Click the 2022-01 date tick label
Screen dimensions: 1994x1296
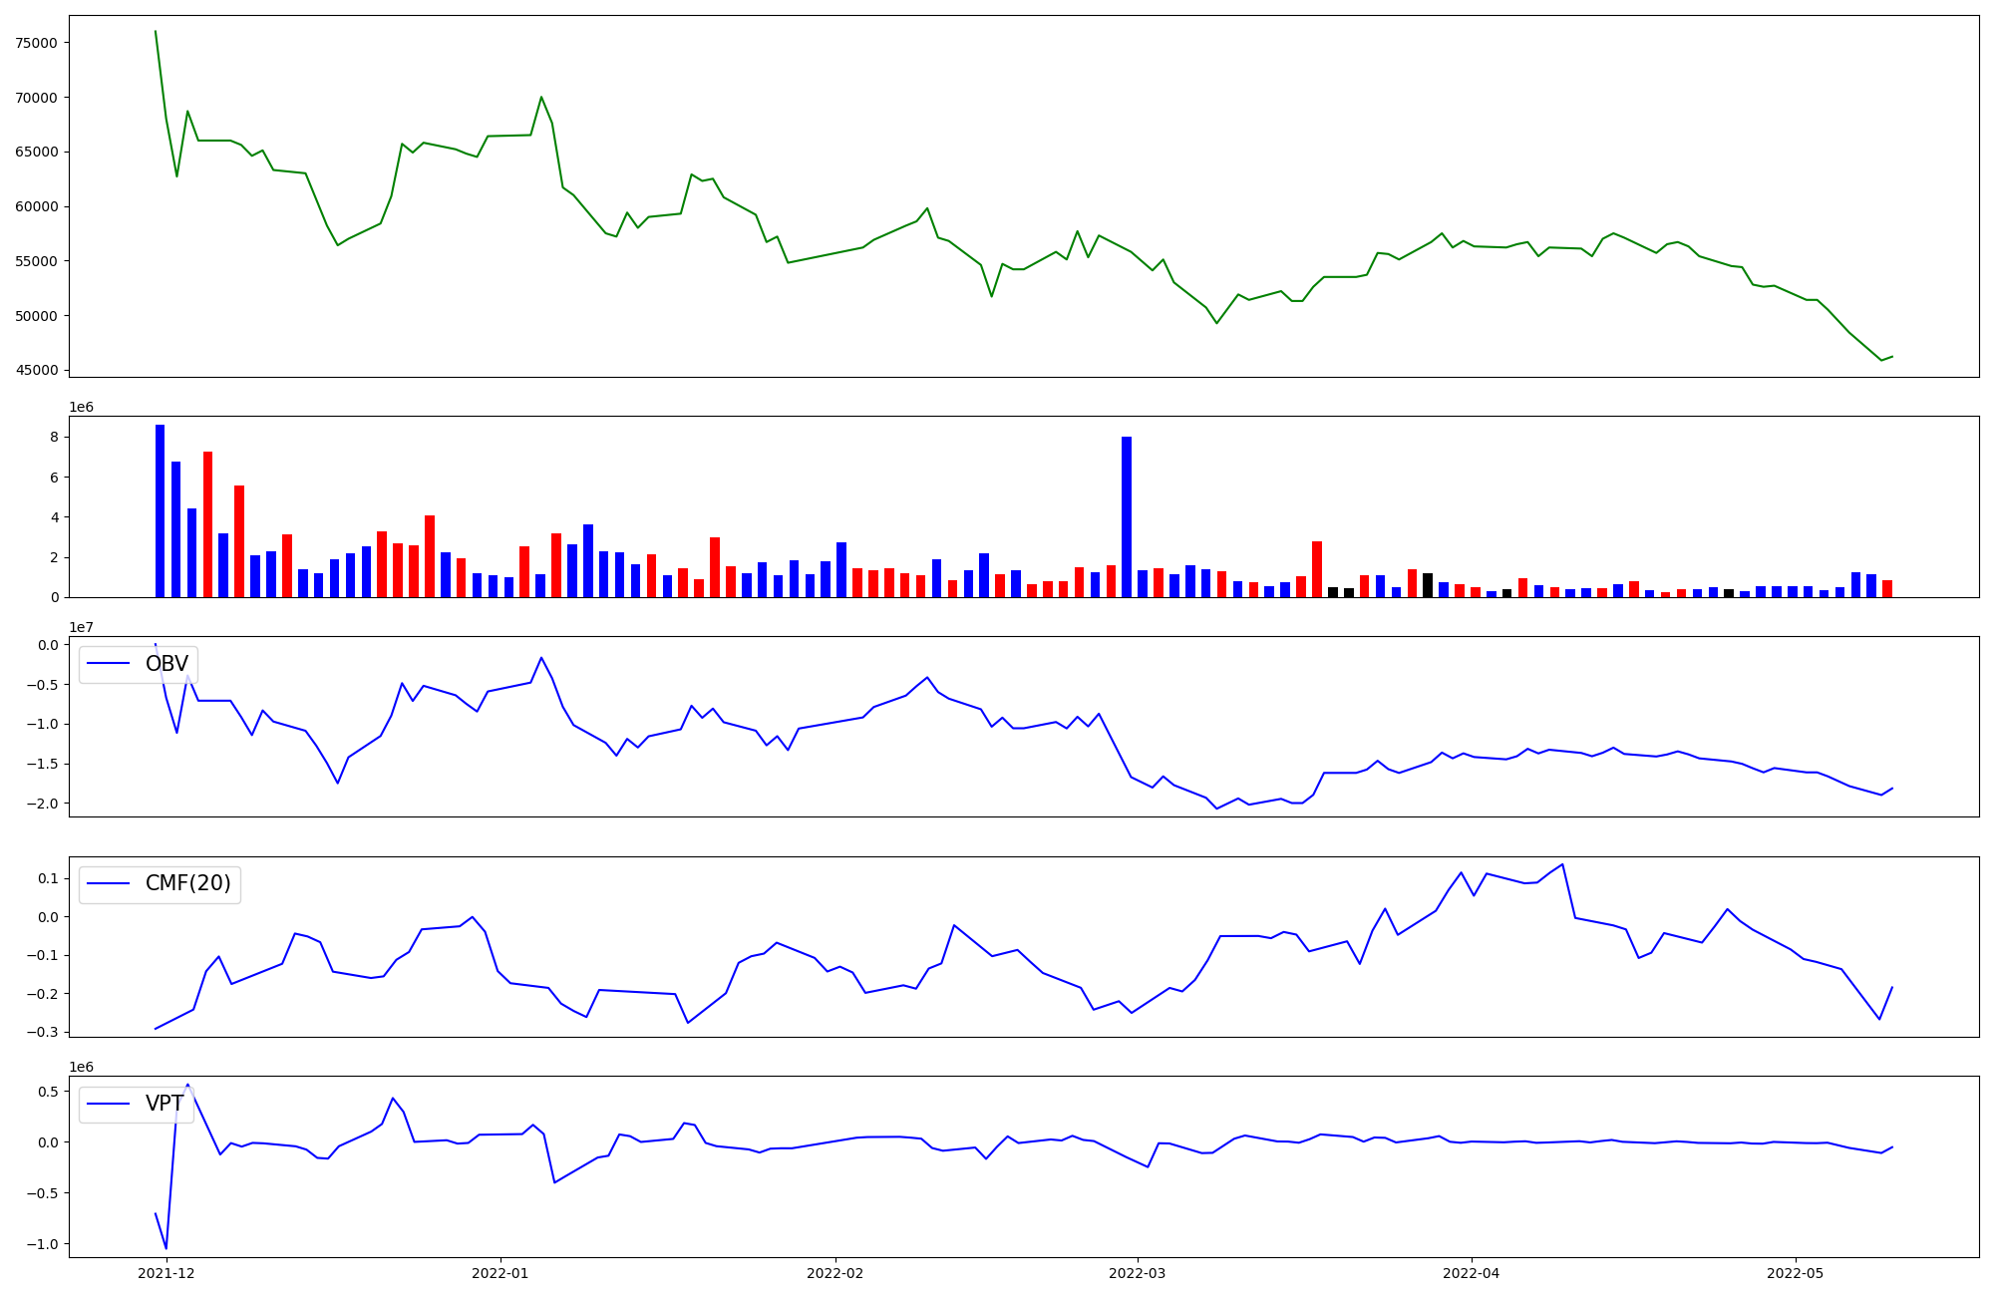tap(499, 1273)
